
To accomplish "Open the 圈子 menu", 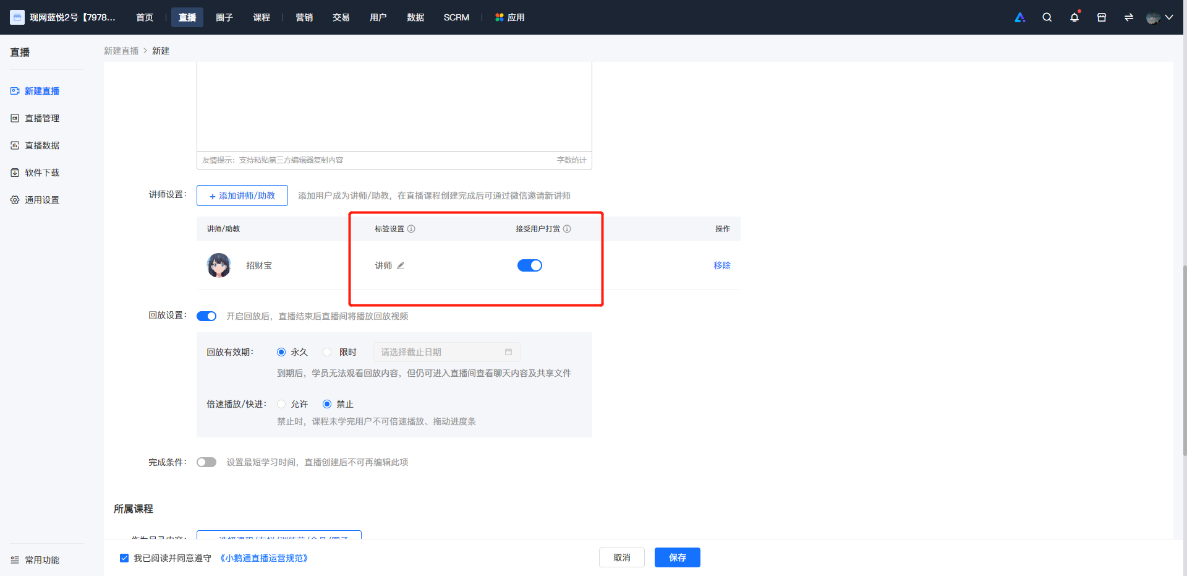I will click(224, 17).
